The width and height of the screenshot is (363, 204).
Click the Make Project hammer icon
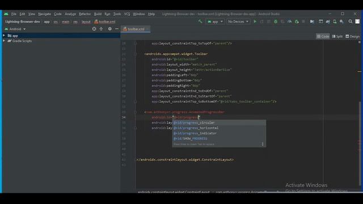[x=200, y=22]
